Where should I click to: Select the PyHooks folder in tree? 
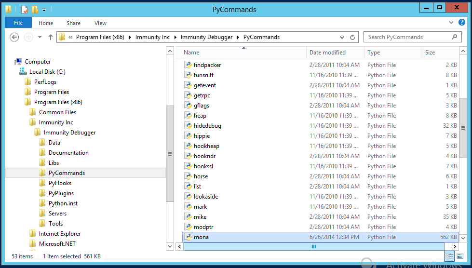60,183
